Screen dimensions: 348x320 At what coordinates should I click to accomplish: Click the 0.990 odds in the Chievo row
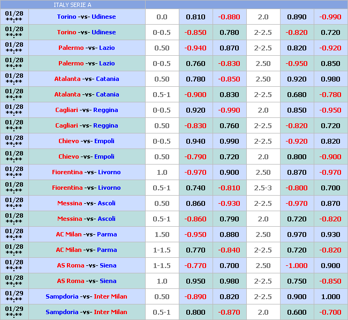229,141
